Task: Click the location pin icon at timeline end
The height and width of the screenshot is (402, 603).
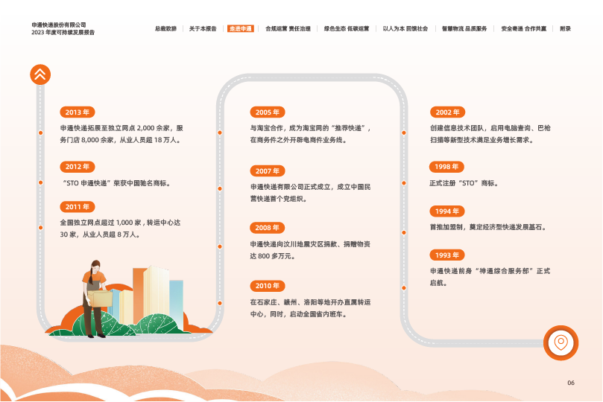Action: coord(561,342)
